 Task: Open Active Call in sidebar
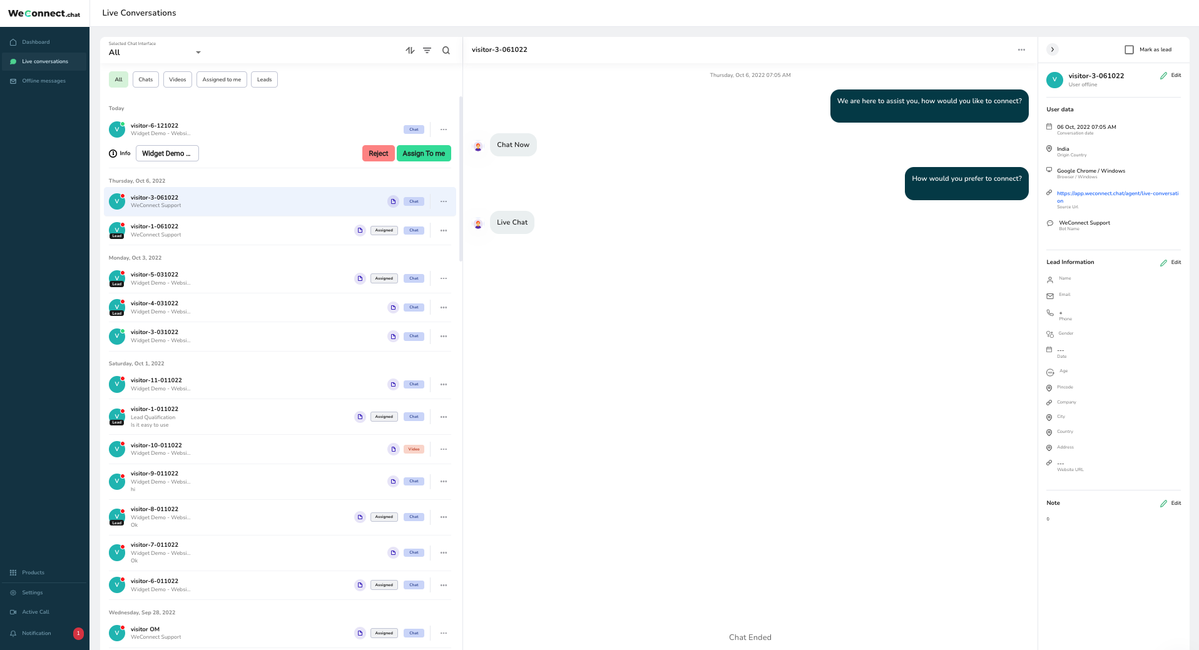pyautogui.click(x=44, y=612)
